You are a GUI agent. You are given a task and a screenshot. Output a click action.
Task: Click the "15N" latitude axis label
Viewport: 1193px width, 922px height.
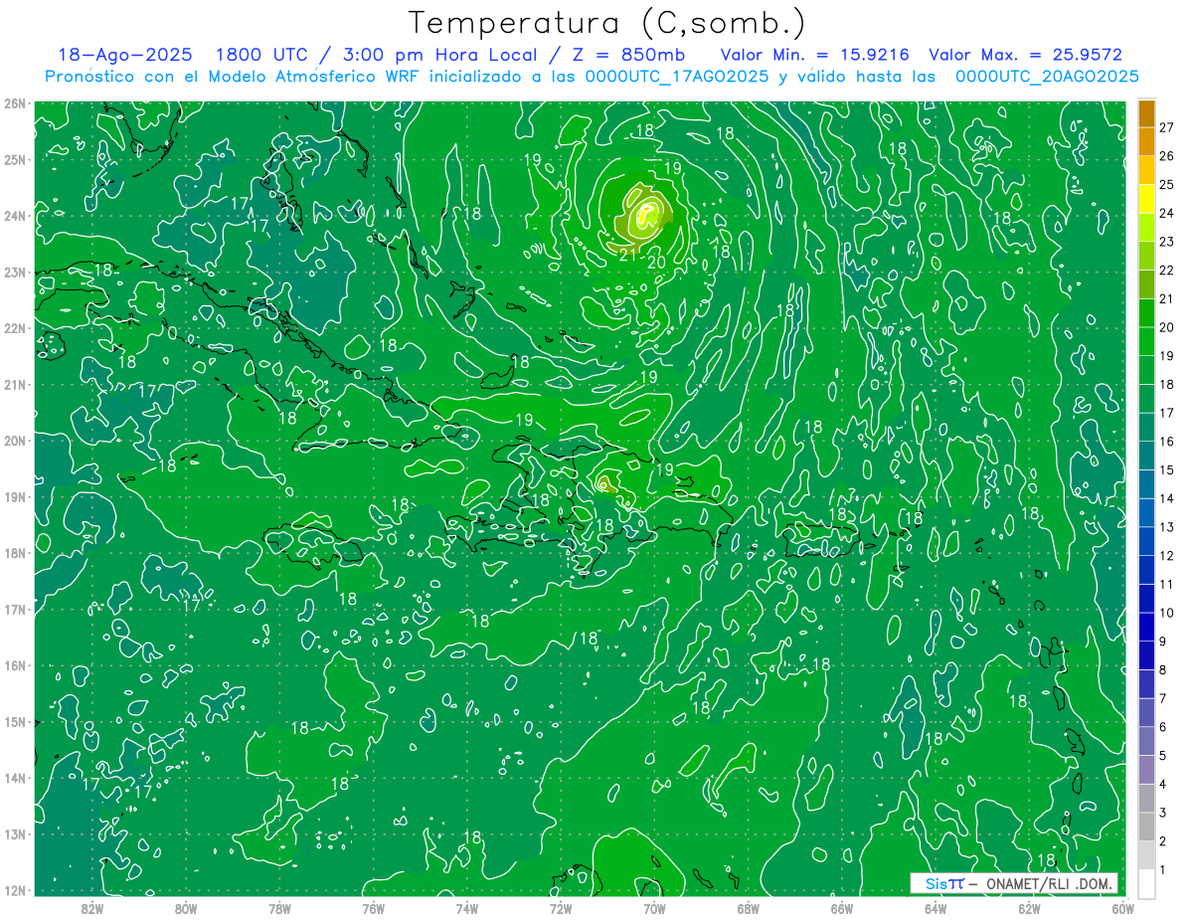click(x=15, y=721)
